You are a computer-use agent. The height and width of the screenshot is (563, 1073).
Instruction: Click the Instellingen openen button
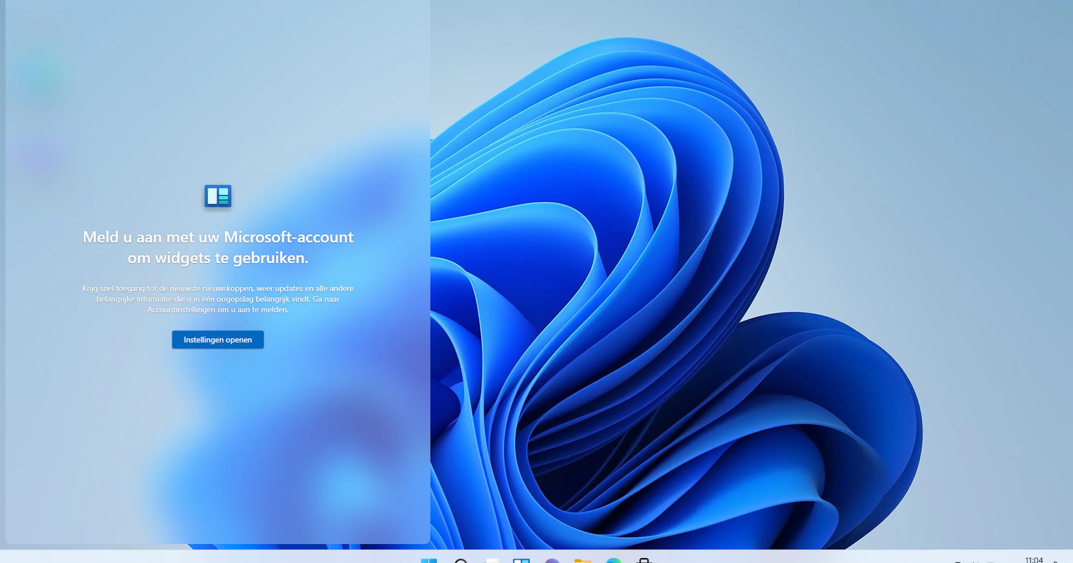click(x=218, y=340)
